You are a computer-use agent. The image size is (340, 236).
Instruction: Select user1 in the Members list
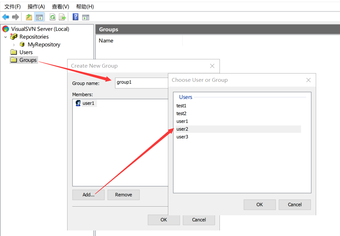(89, 103)
